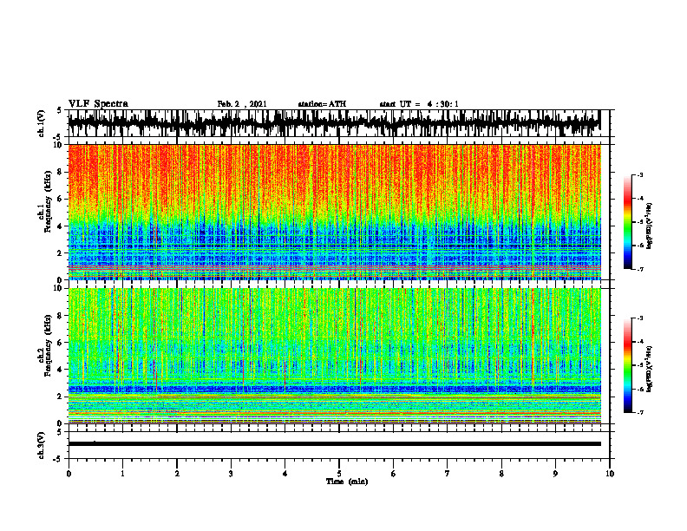
Task: Click the "station=ATH" header text
Action: [322, 104]
